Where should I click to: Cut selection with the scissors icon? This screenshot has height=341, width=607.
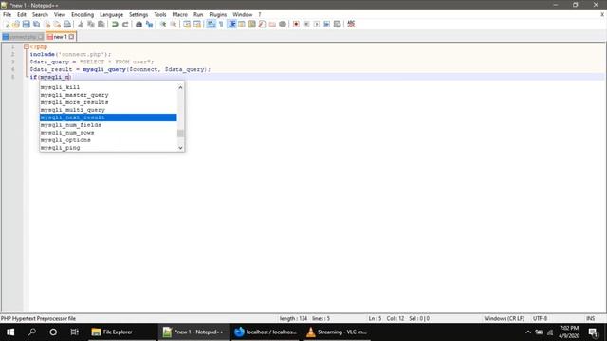81,25
